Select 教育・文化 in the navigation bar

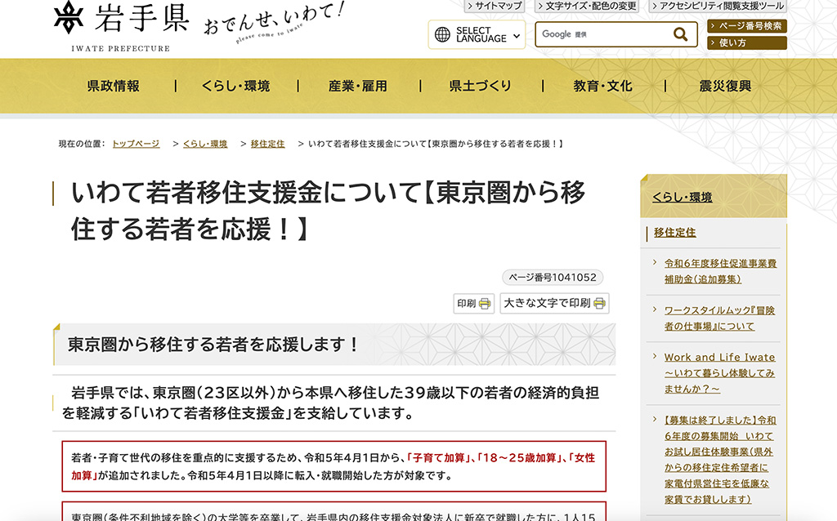tap(605, 86)
